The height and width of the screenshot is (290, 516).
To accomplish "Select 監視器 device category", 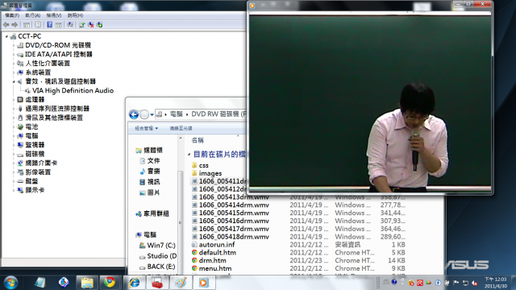I will [35, 145].
